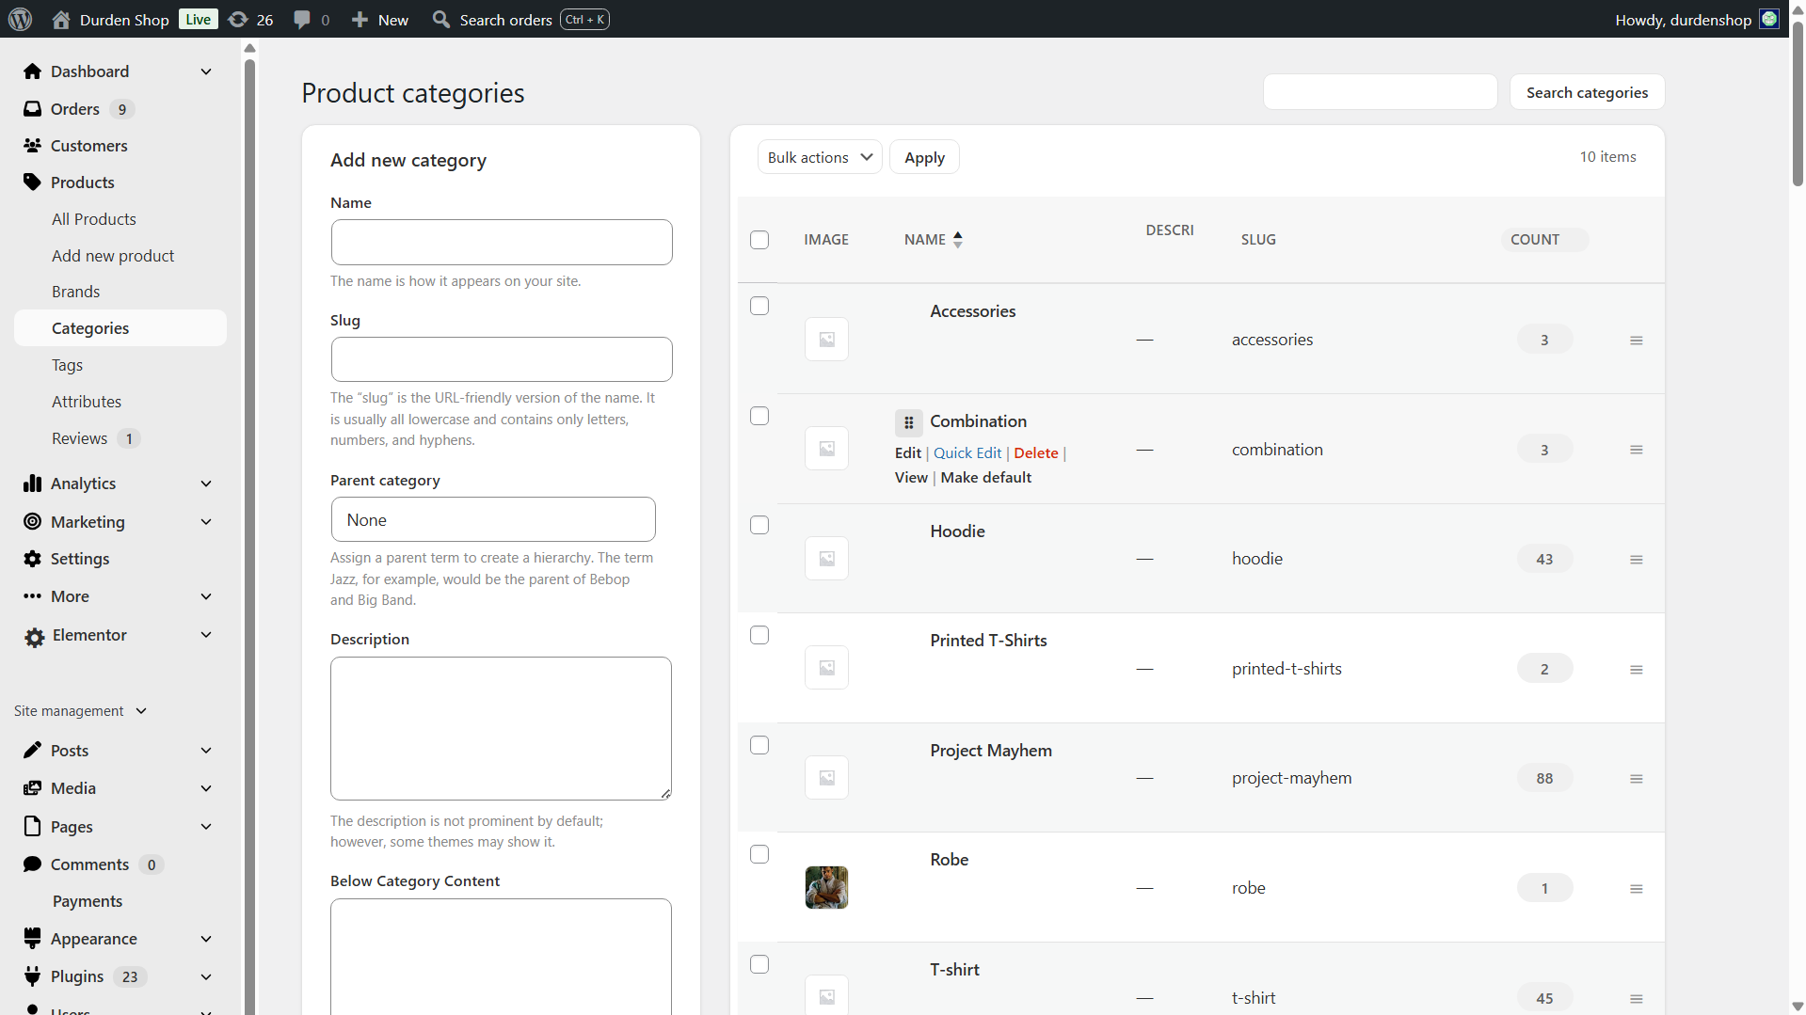This screenshot has width=1806, height=1015.
Task: Expand the Appearance sidebar chevron
Action: tap(205, 938)
